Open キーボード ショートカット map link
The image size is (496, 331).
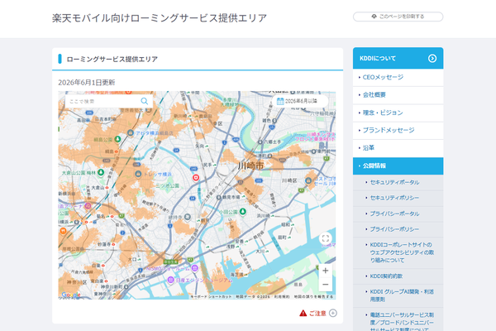[211, 297]
